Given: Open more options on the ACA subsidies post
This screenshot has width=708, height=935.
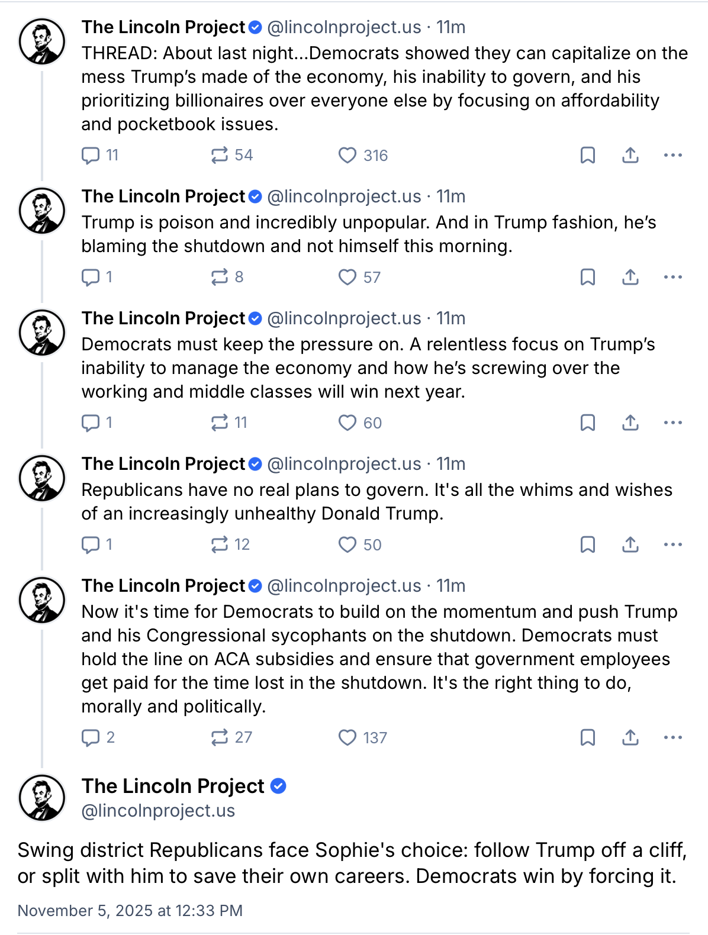Looking at the screenshot, I should tap(673, 737).
